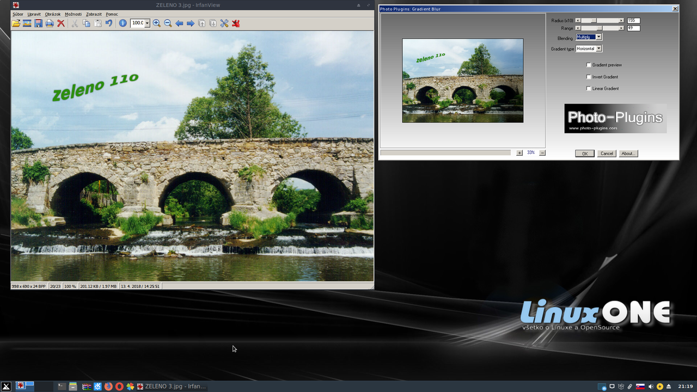This screenshot has height=392, width=697.
Task: Go to next image with right arrow
Action: coord(191,23)
